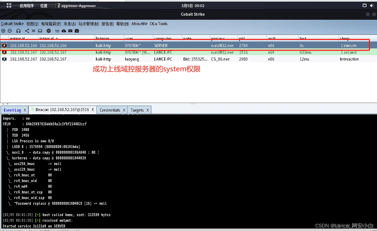The image size is (377, 231).
Task: Click the 1 second sleep cell
Action: [349, 52]
